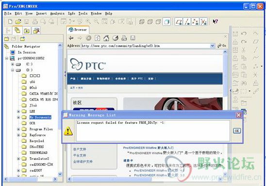Go to the browser Home page
The image size is (266, 186).
pyautogui.click(x=106, y=38)
